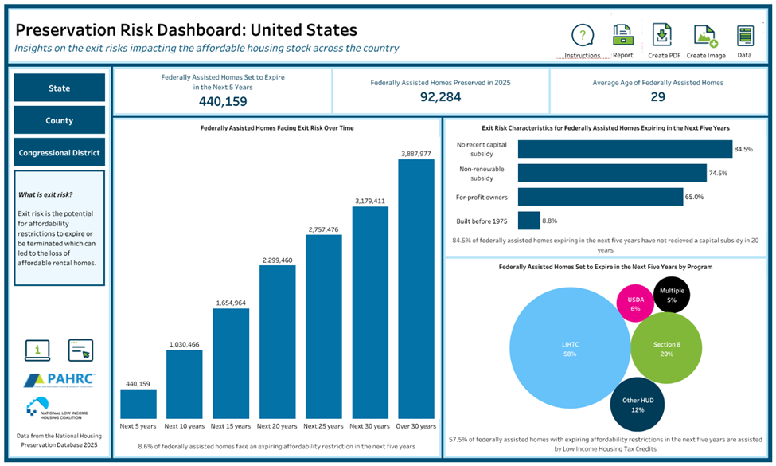
Task: Click the Report icon
Action: pyautogui.click(x=623, y=36)
